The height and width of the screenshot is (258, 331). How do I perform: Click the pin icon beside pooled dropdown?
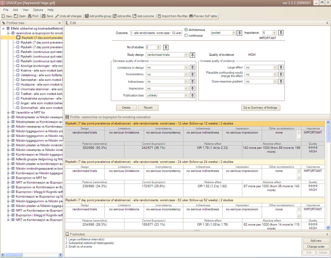240,33
